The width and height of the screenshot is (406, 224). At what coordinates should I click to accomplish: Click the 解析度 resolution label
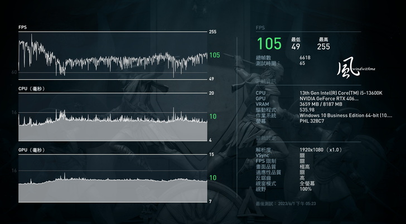coord(263,150)
